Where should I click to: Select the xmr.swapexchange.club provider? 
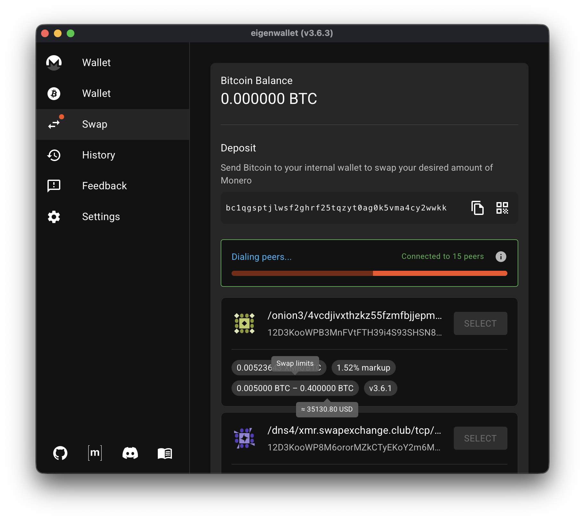click(480, 438)
